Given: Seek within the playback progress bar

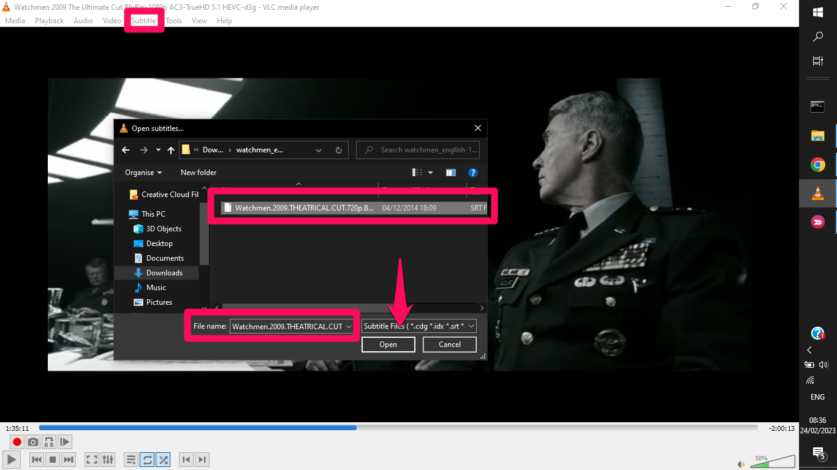Looking at the screenshot, I should click(x=398, y=428).
